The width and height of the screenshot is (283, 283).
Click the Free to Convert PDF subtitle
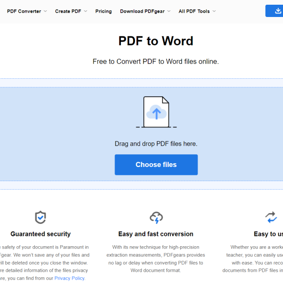tap(156, 61)
